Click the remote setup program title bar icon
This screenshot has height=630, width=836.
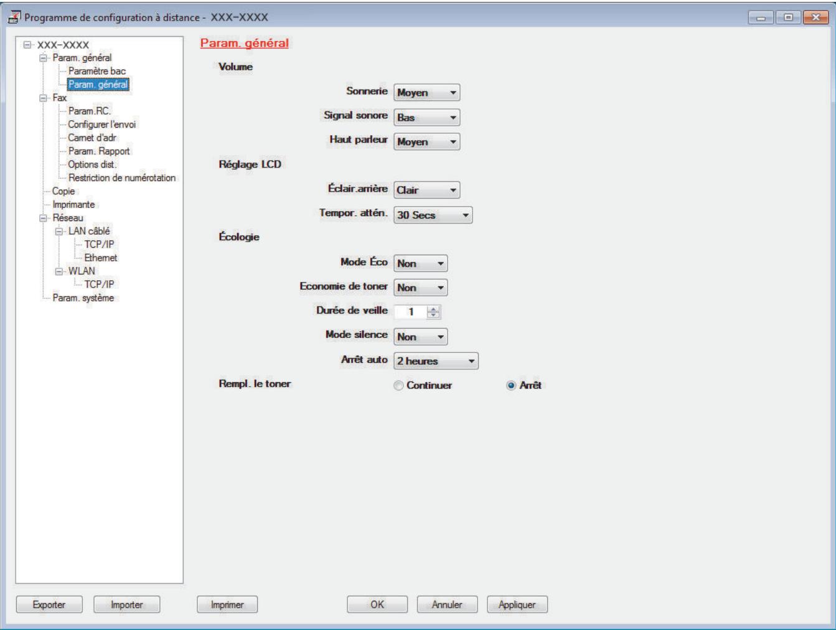tap(14, 17)
